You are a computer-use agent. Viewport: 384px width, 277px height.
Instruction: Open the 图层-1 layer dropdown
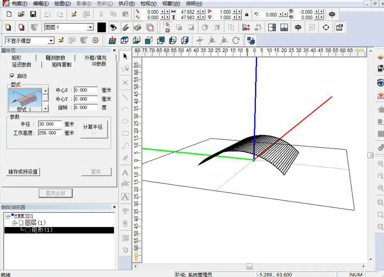[x=90, y=27]
